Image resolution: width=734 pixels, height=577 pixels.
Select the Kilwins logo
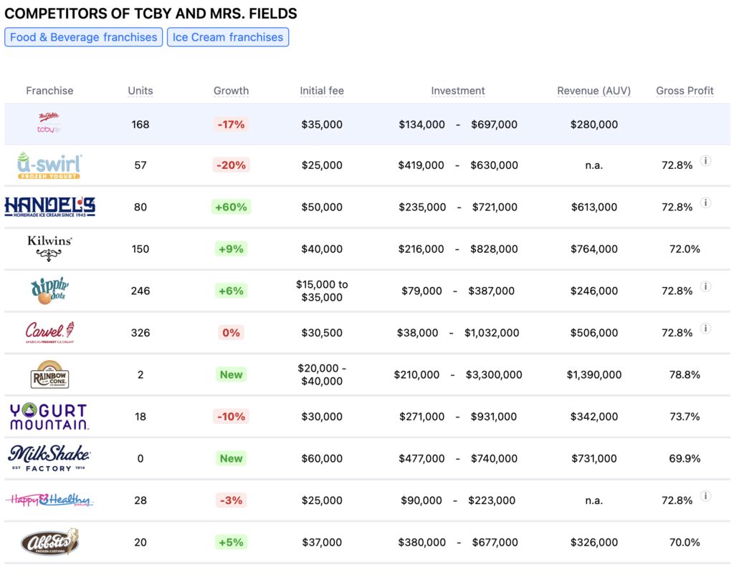[x=49, y=248]
